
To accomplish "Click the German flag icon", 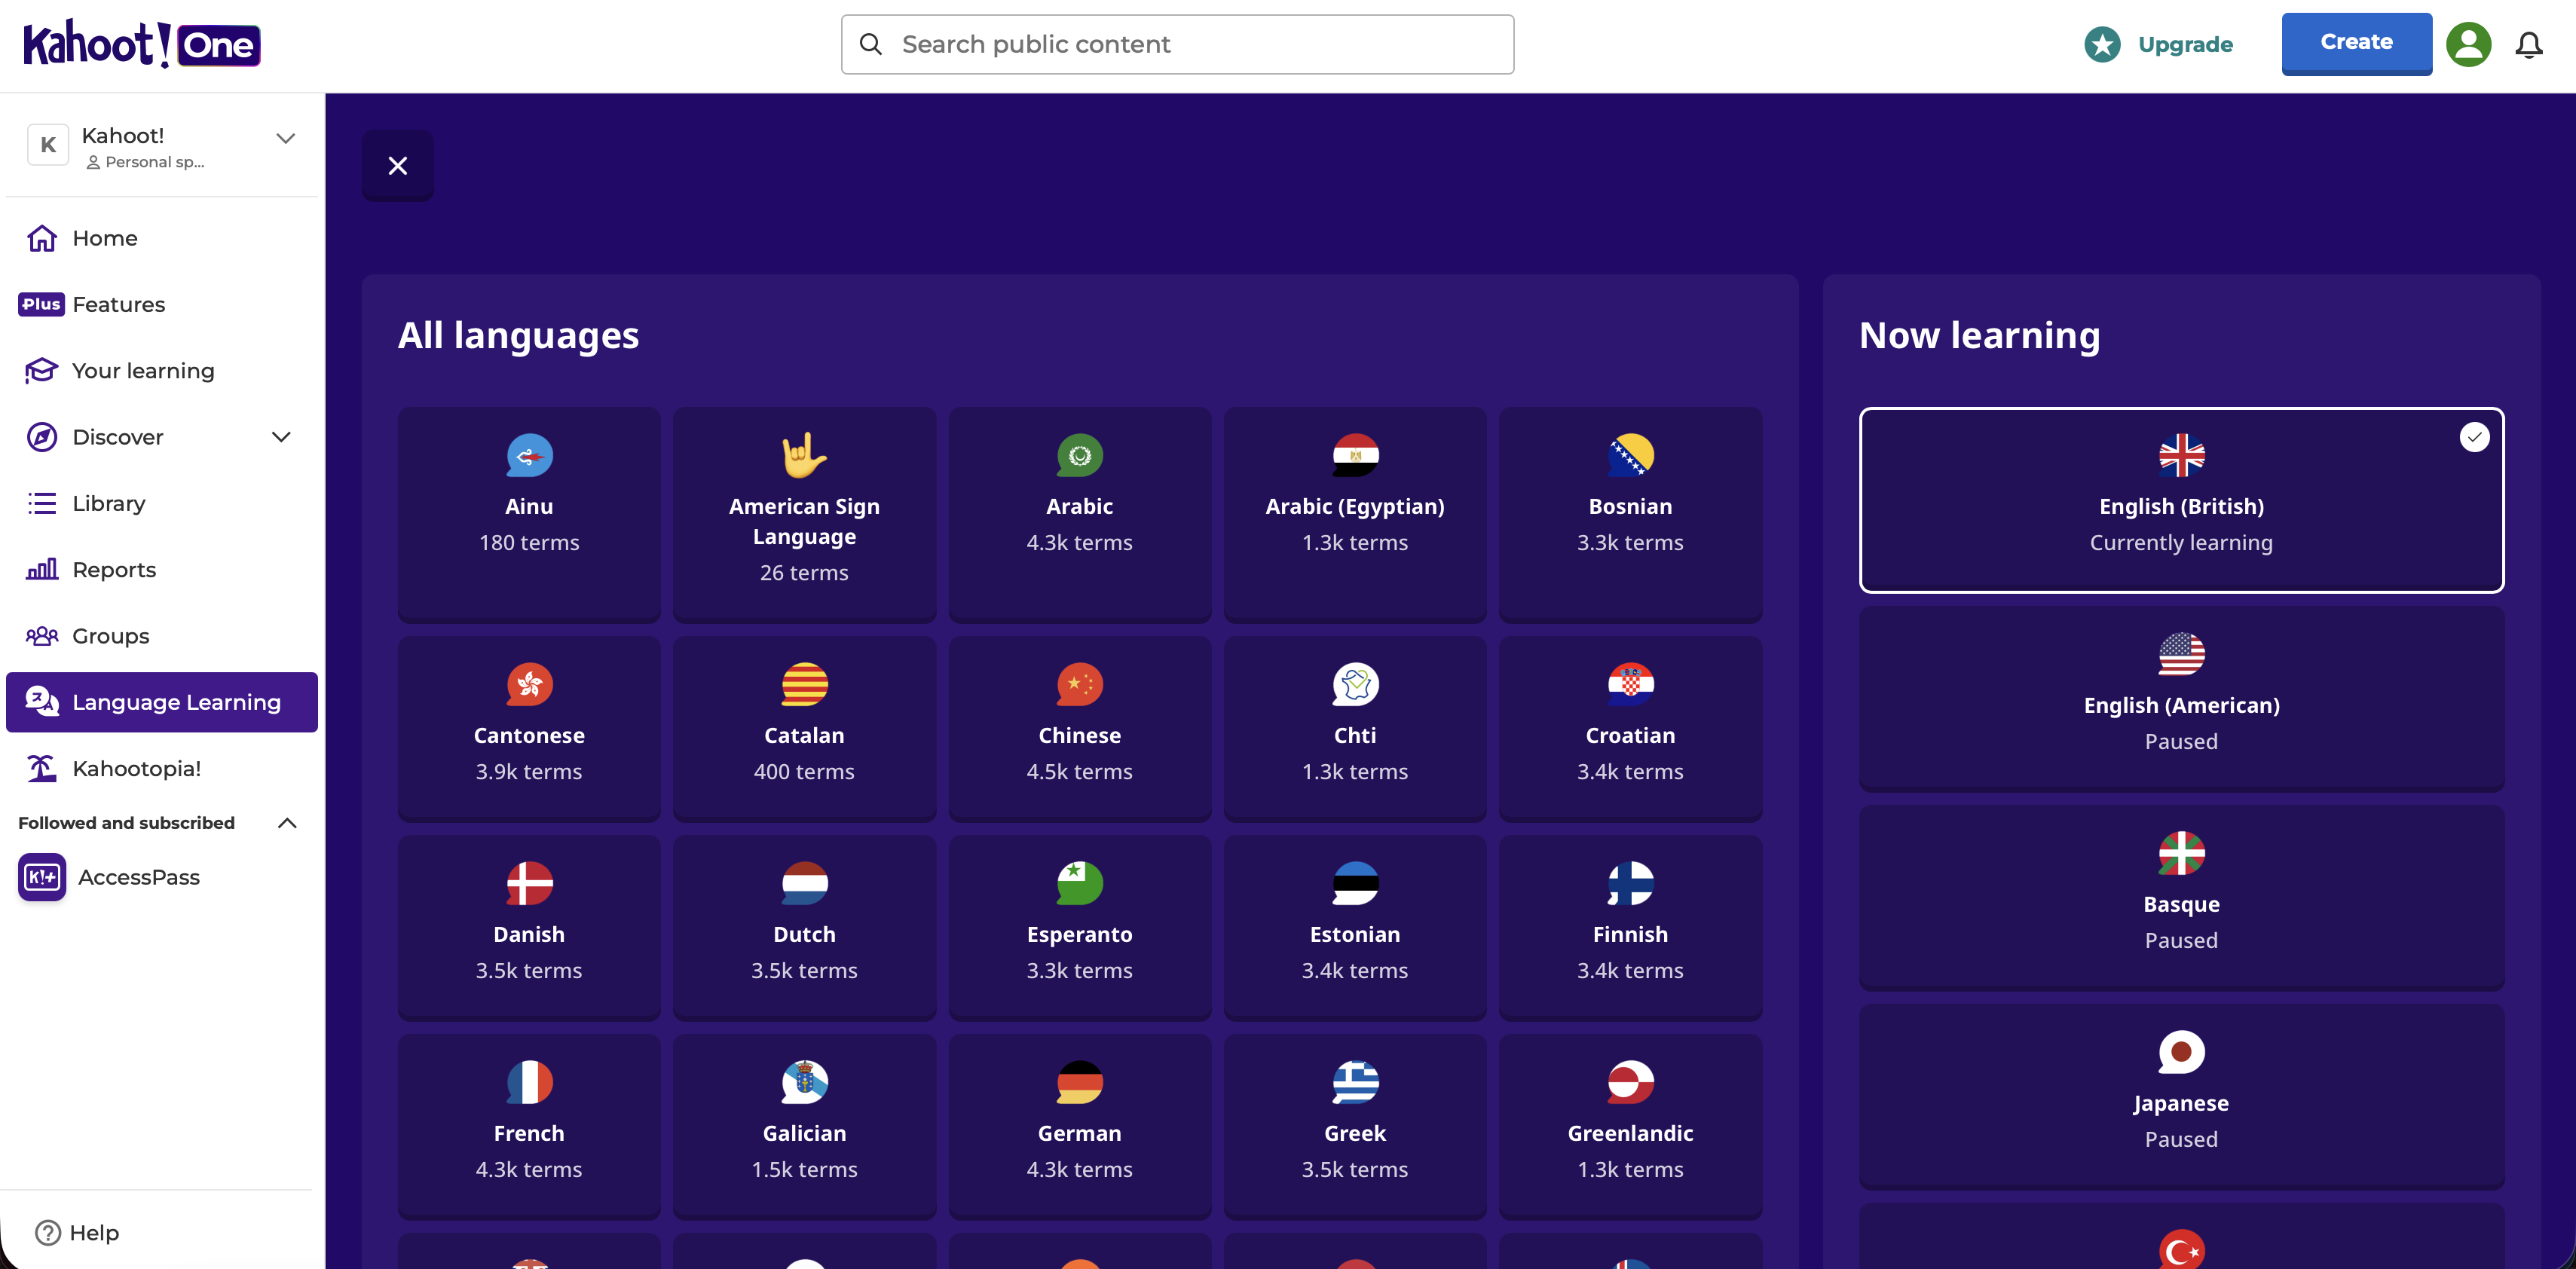I will 1080,1083.
